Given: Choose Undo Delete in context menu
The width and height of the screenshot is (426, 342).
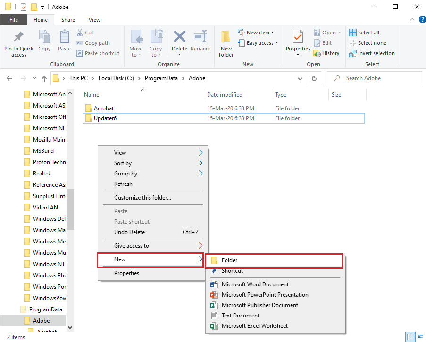Looking at the screenshot, I should (x=153, y=232).
